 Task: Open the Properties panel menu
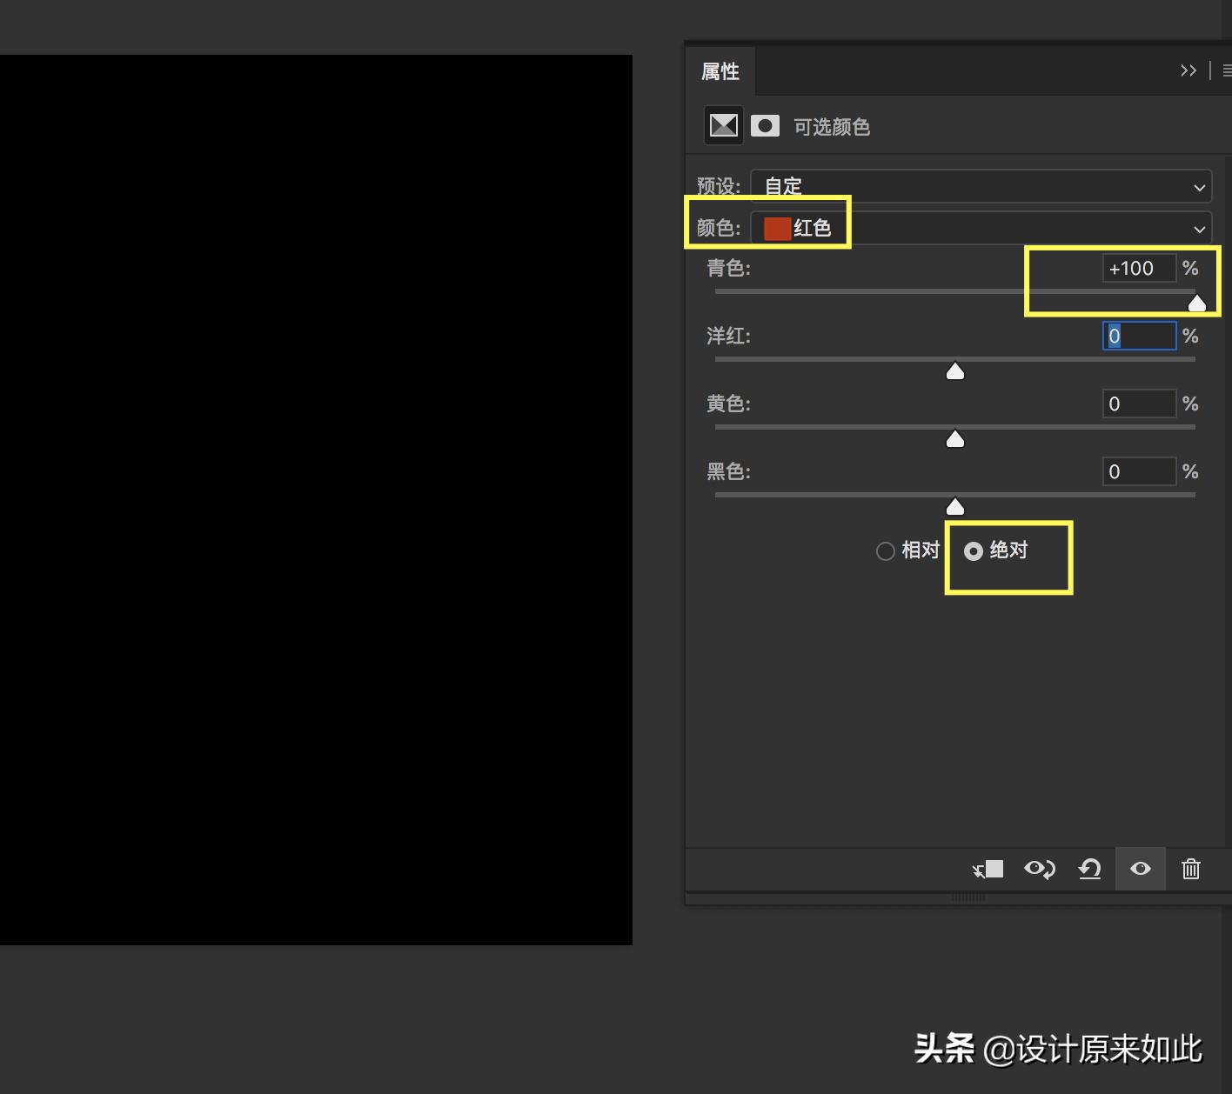[x=1226, y=70]
